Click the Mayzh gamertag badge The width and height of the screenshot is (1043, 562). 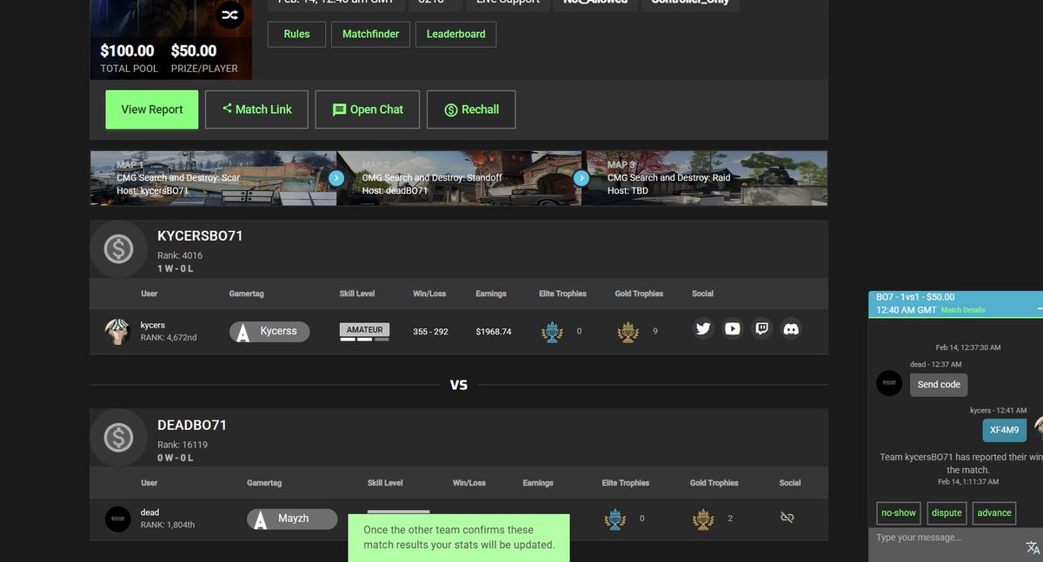pyautogui.click(x=292, y=519)
